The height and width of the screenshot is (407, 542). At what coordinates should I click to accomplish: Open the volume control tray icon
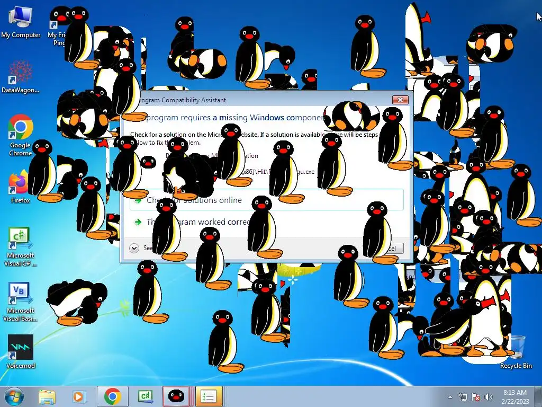(489, 397)
